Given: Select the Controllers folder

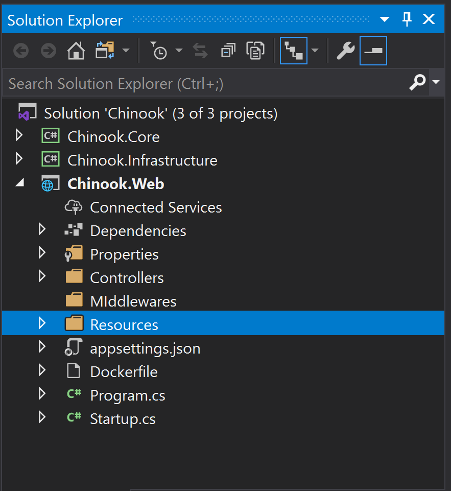Looking at the screenshot, I should (127, 277).
